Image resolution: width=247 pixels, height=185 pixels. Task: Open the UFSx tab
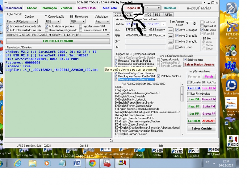coord(168,14)
